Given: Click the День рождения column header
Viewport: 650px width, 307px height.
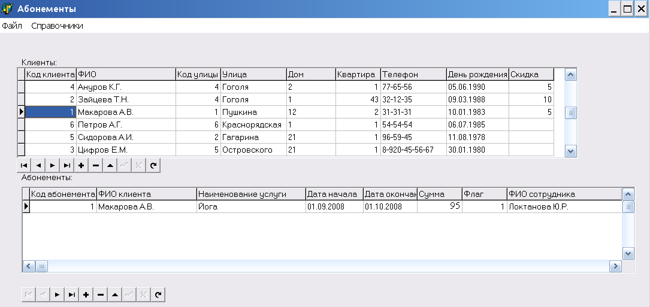Looking at the screenshot, I should [477, 75].
